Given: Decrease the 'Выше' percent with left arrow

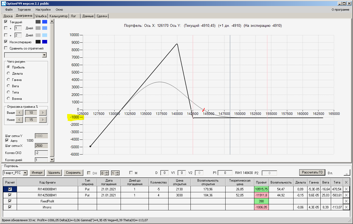Looking at the screenshot, I should click(19, 112).
